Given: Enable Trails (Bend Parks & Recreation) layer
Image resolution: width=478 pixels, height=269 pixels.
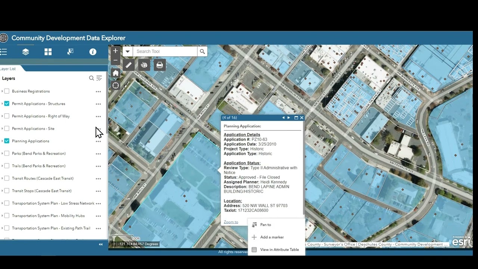Looking at the screenshot, I should click(x=7, y=166).
